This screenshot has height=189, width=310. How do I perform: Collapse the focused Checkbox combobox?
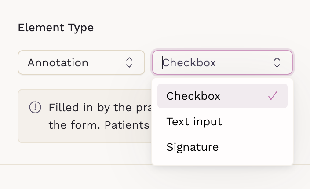pyautogui.click(x=222, y=62)
